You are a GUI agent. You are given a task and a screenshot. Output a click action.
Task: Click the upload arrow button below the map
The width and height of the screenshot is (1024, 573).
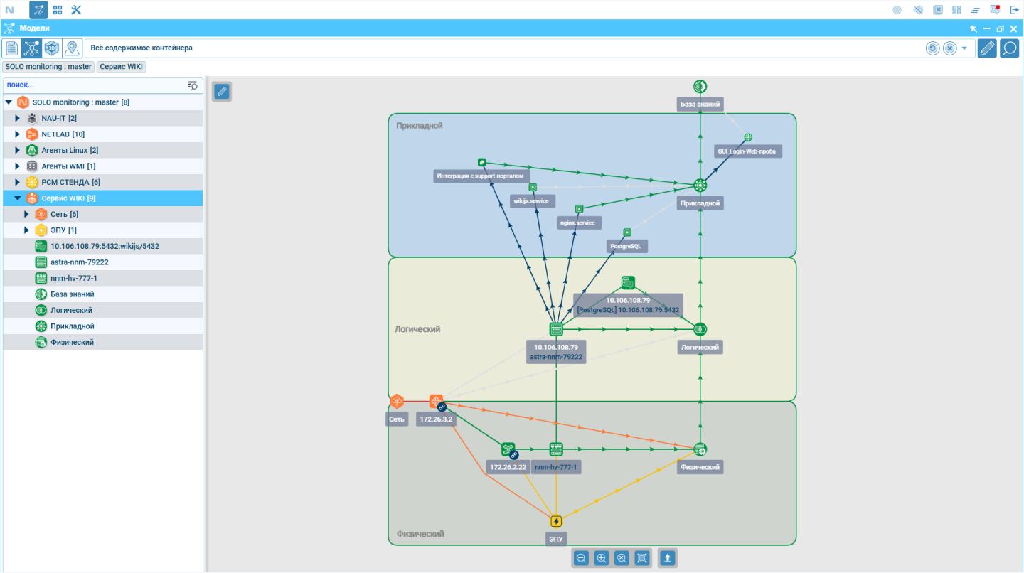click(667, 558)
